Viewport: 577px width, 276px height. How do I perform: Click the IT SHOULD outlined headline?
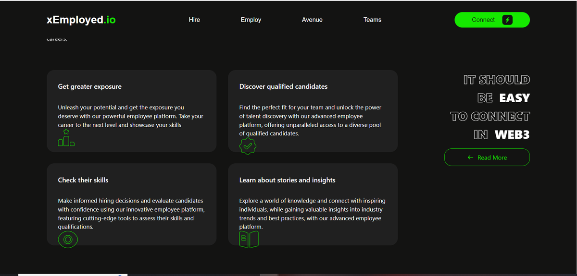tap(497, 80)
